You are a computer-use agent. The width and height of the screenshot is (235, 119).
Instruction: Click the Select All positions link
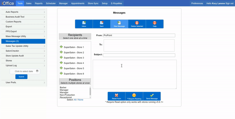tap(75, 100)
